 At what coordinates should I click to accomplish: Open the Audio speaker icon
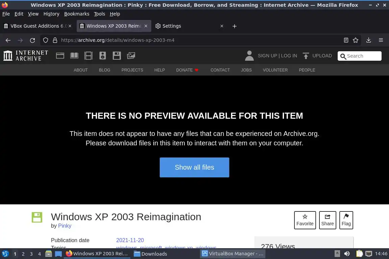tap(102, 56)
